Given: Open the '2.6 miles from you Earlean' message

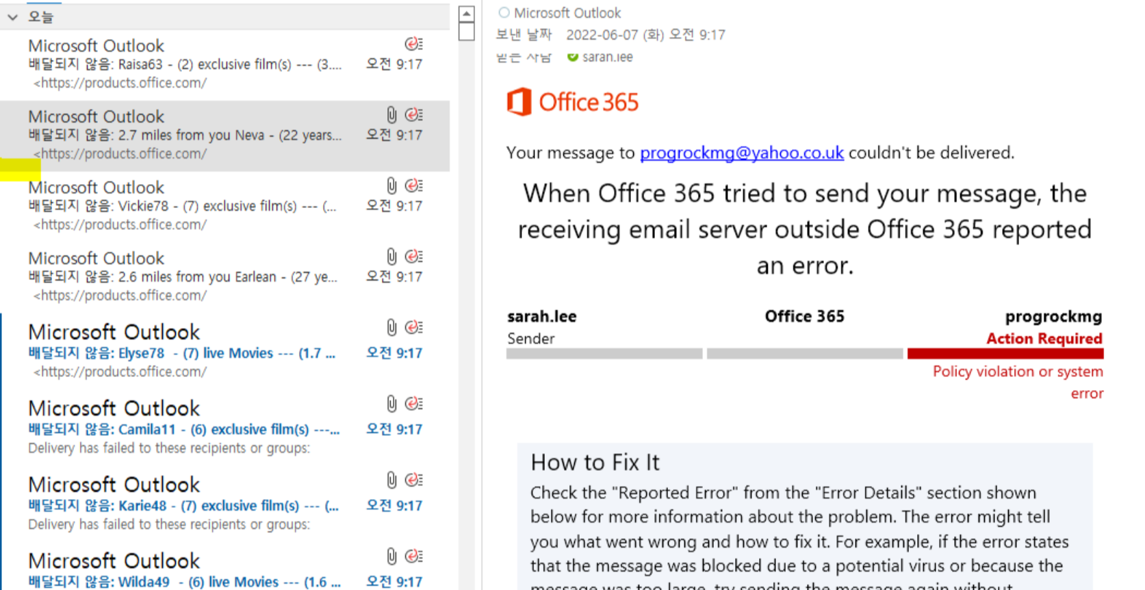Looking at the screenshot, I should (224, 277).
